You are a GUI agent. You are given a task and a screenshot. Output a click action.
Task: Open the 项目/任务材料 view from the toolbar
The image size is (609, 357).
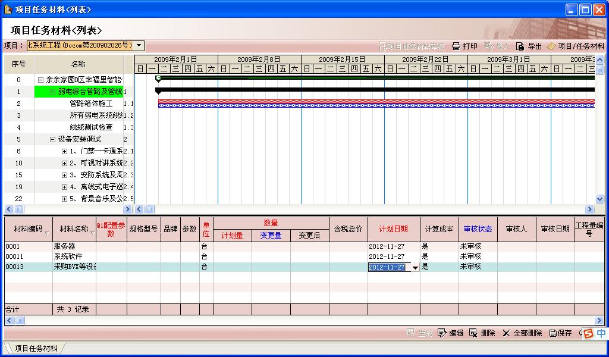pyautogui.click(x=575, y=46)
